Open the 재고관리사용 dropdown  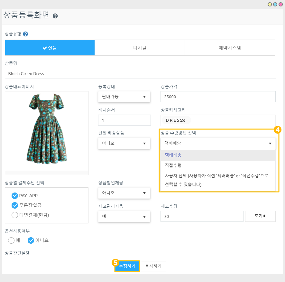tap(124, 217)
